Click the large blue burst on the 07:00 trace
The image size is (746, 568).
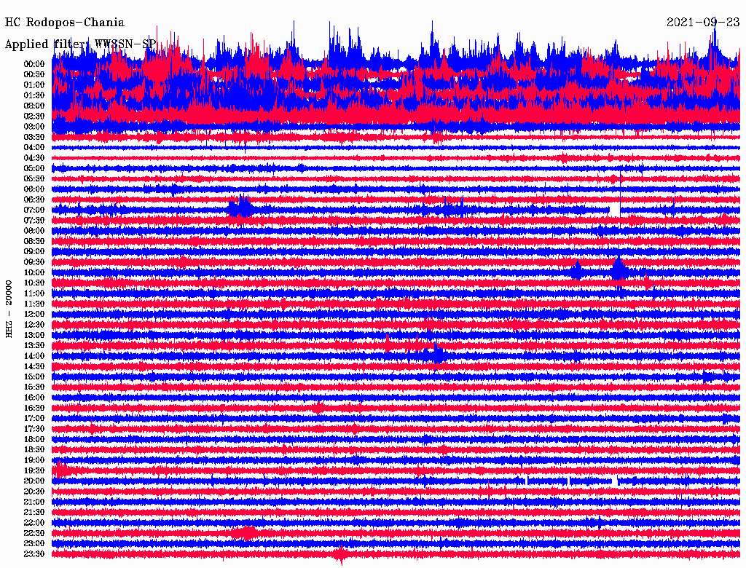240,209
